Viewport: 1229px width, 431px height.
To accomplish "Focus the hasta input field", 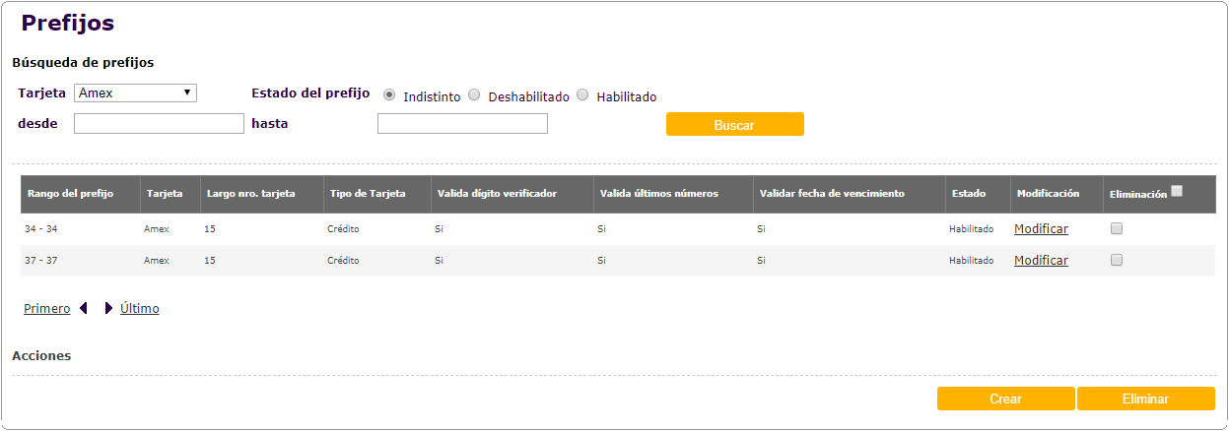I will [x=462, y=123].
